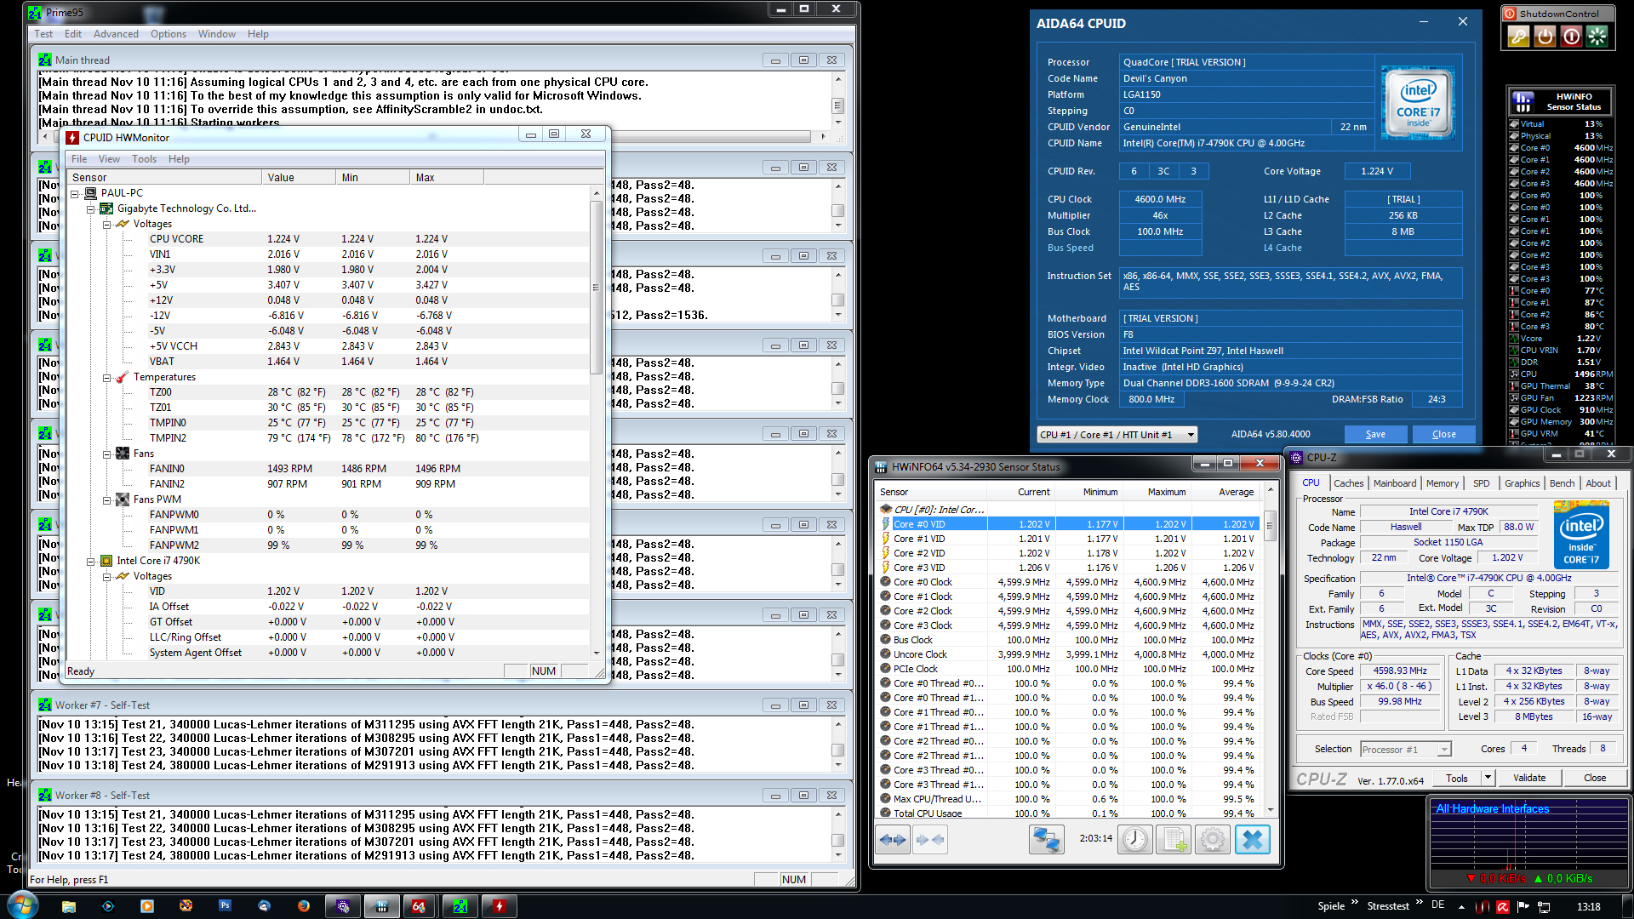The height and width of the screenshot is (919, 1634).
Task: Open the CPU #1 / Core #1 dropdown
Action: pyautogui.click(x=1190, y=435)
